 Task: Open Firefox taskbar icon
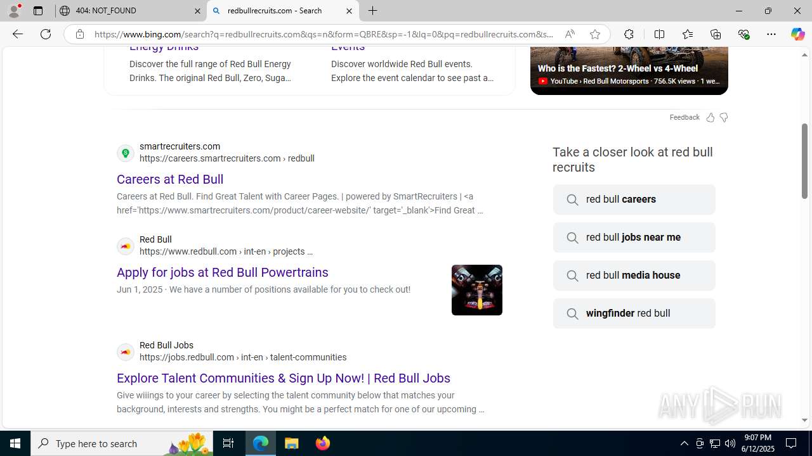click(x=322, y=443)
